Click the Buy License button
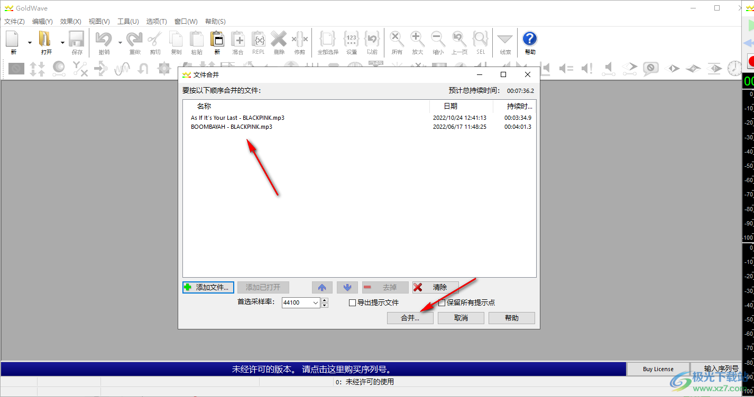 658,369
